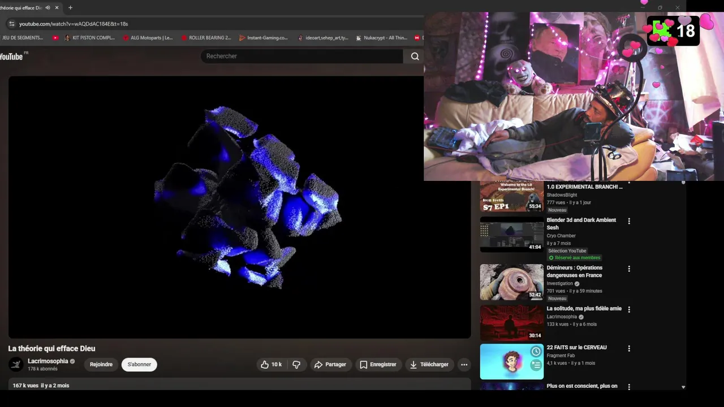Viewport: 724px width, 407px height.
Task: Open options menu for Démineurs video
Action: (x=629, y=269)
